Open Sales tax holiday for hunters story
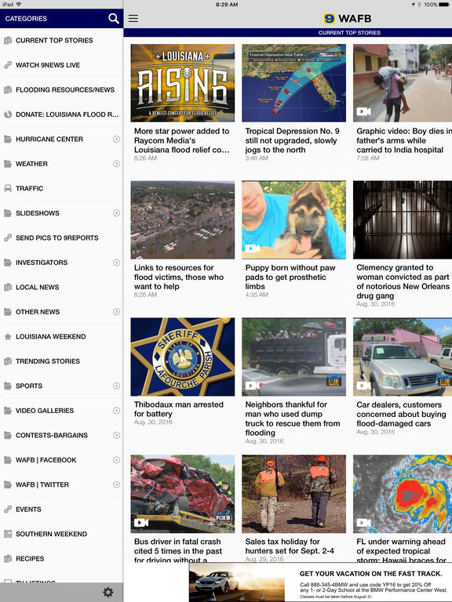This screenshot has height=602, width=452. (x=290, y=546)
